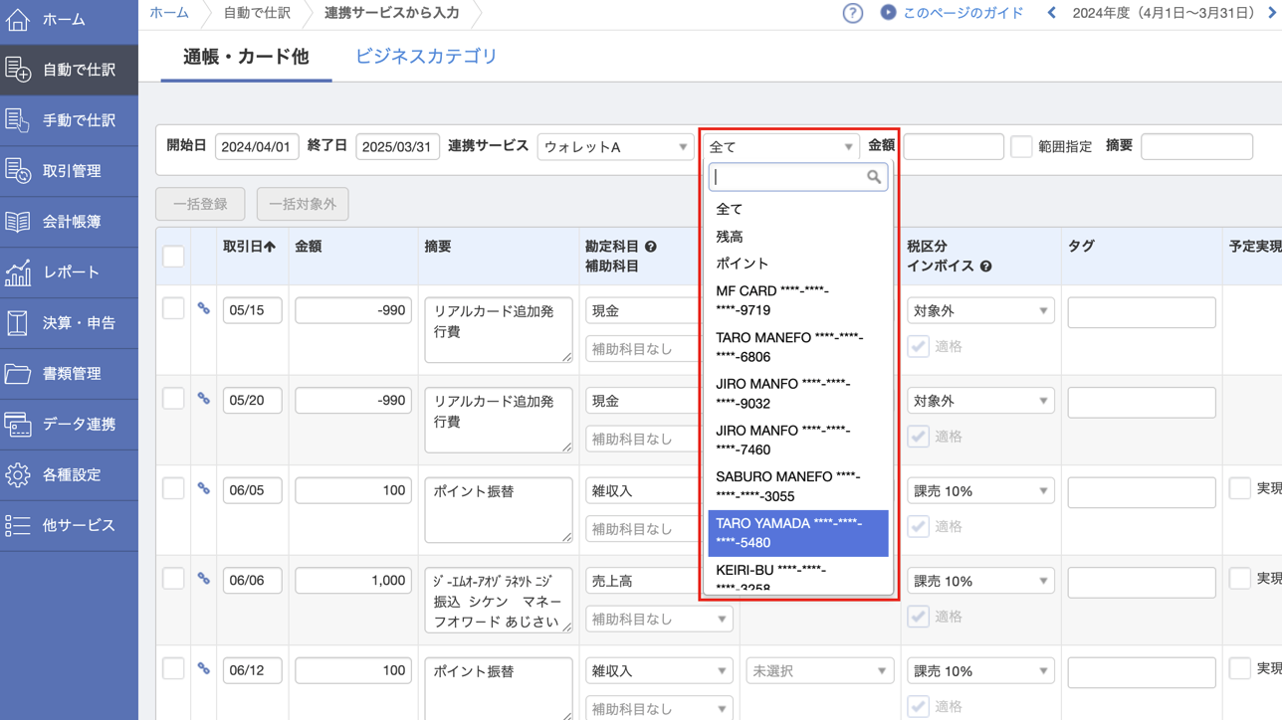The height and width of the screenshot is (720, 1282).
Task: Select TARO YAMADA card from dropdown list
Action: coord(797,533)
